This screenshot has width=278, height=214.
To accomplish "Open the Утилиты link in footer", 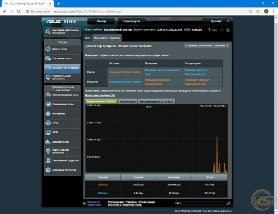I will coord(132,202).
